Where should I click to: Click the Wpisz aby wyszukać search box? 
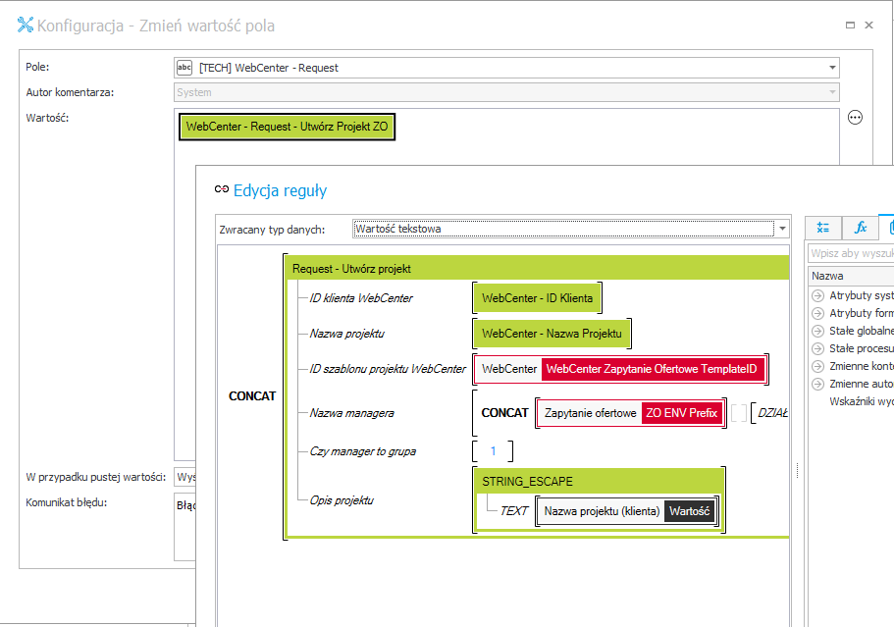851,253
